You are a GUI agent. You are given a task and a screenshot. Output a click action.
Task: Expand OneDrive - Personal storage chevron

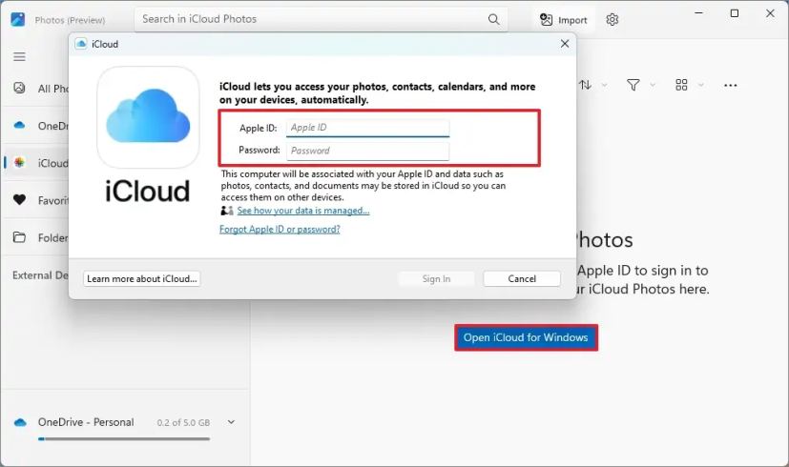(231, 422)
